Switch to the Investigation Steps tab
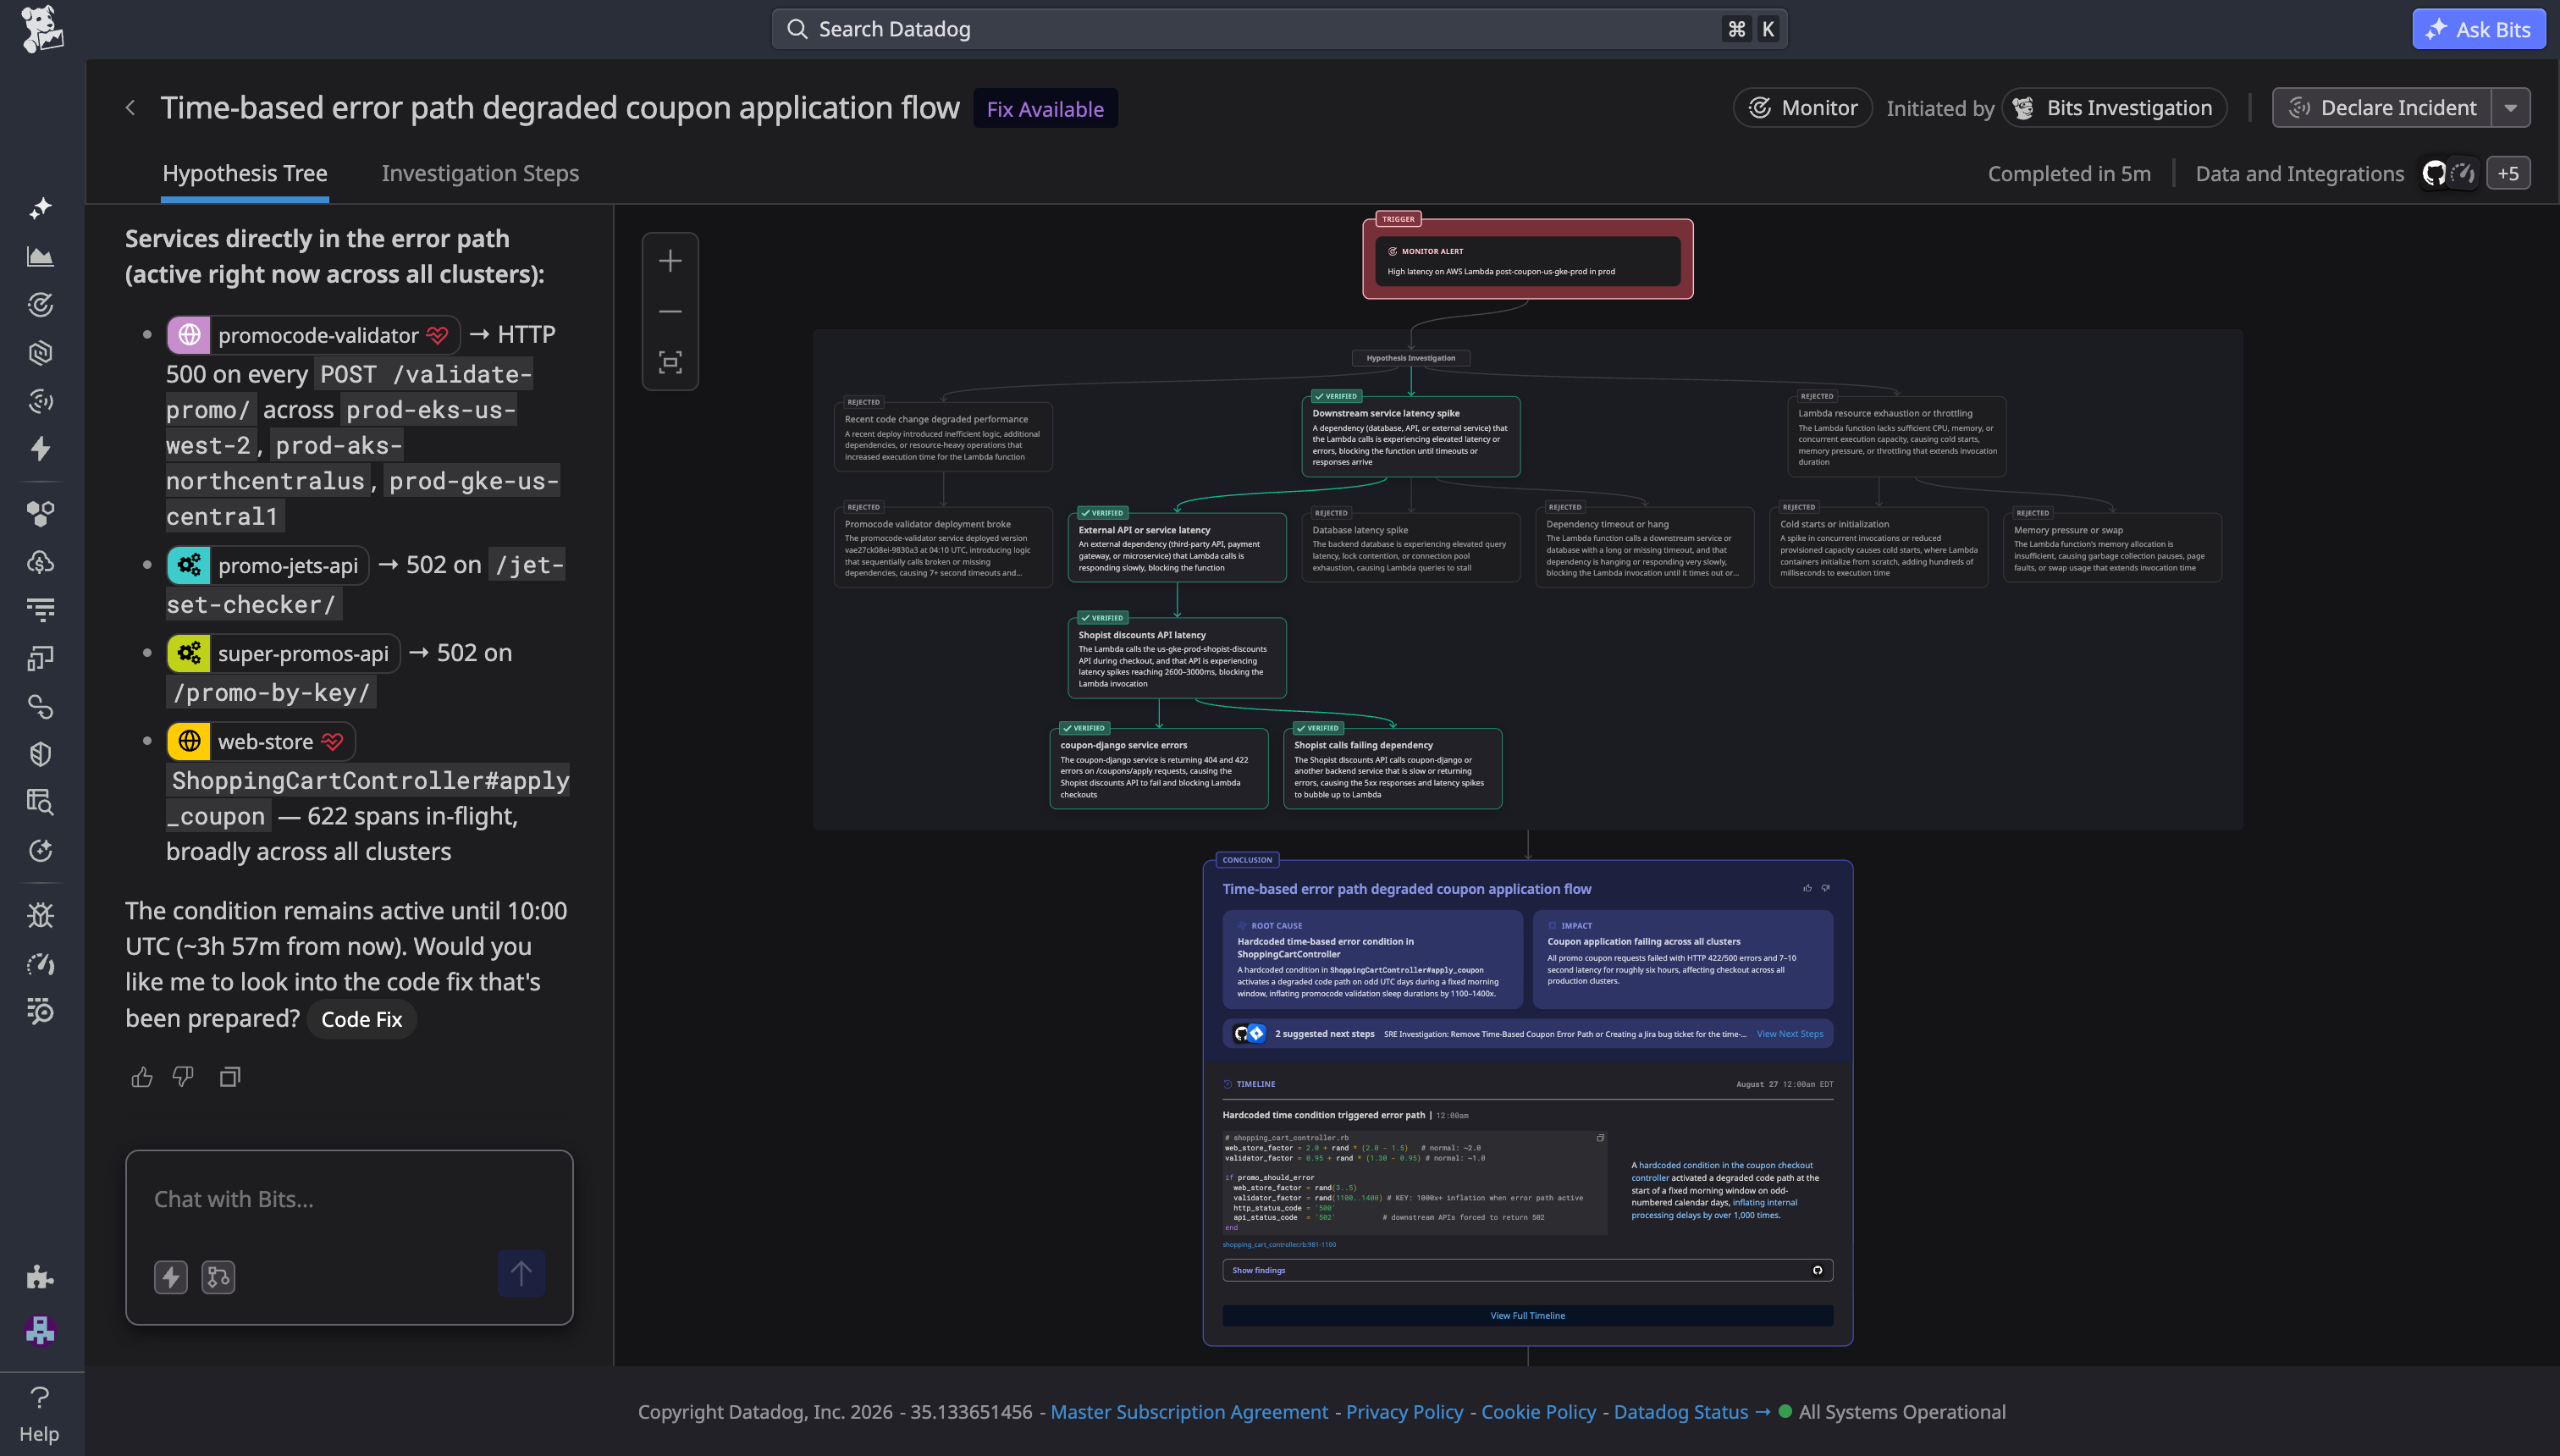Image resolution: width=2560 pixels, height=1456 pixels. [x=480, y=173]
